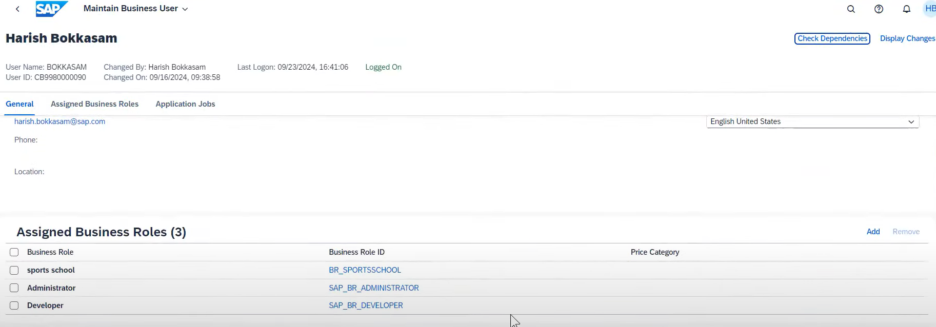Screen dimensions: 936x327
Task: Click the Business Role ID column header
Action: tap(356, 252)
